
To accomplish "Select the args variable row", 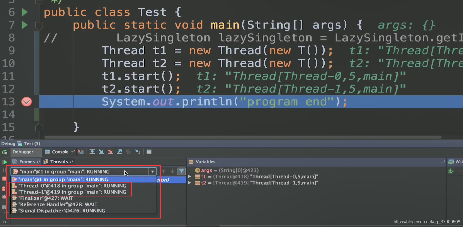I will (227, 170).
